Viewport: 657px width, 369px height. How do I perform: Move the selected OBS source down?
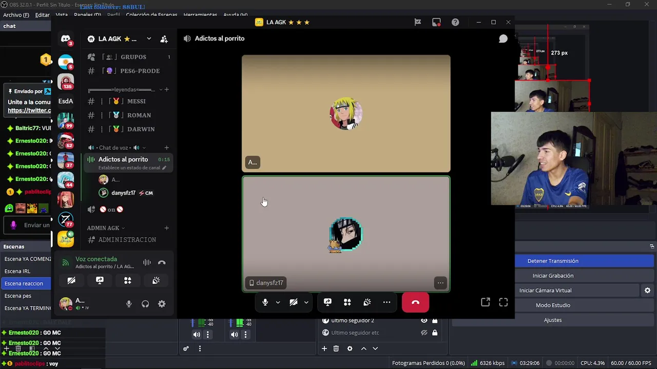(375, 348)
